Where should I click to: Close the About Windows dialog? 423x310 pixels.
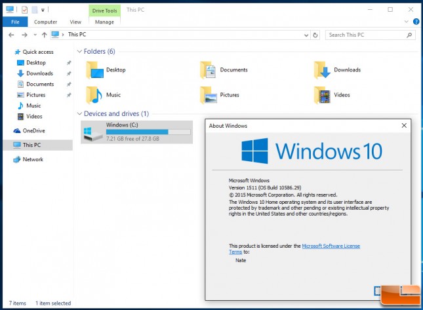404,126
